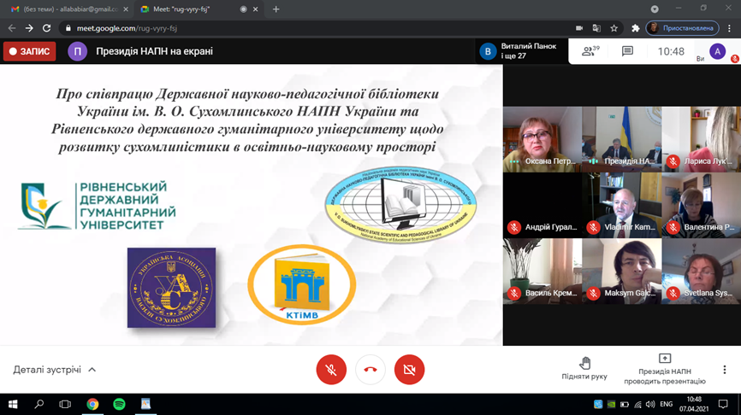Select Василь Крем... video tile
The image size is (741, 415).
(x=542, y=272)
